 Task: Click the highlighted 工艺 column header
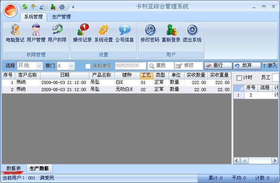tap(146, 75)
